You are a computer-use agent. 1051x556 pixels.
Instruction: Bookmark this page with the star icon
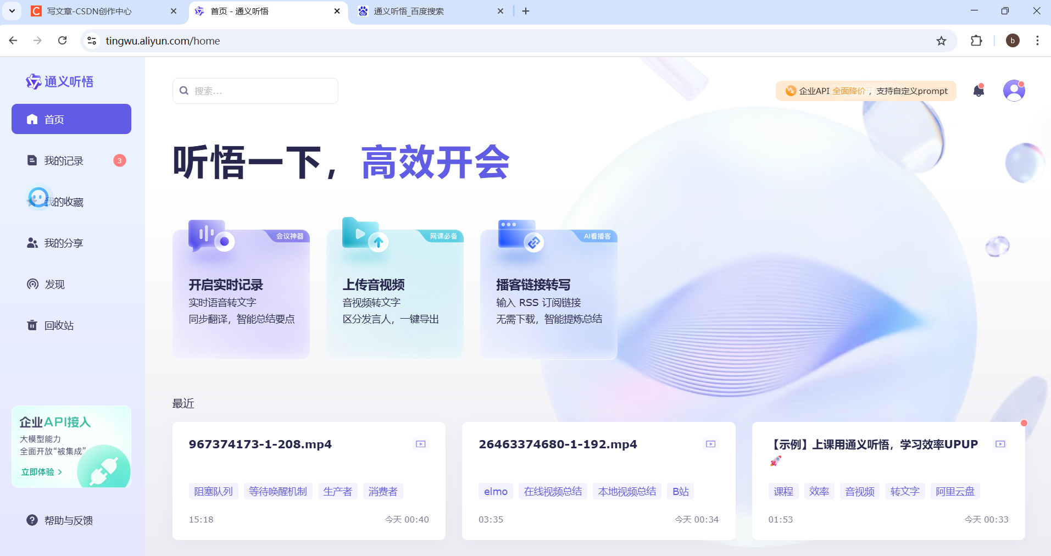pos(941,41)
